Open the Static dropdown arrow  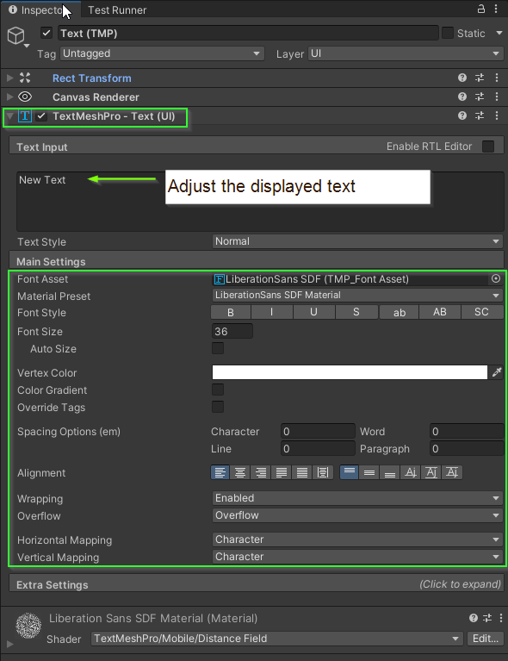499,33
